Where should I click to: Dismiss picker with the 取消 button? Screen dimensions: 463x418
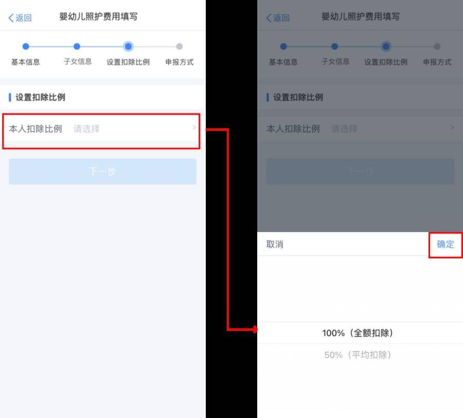click(273, 245)
